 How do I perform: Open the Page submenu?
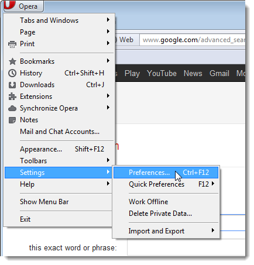(60, 32)
